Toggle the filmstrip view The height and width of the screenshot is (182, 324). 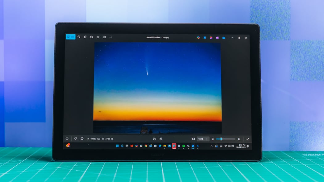(67, 139)
